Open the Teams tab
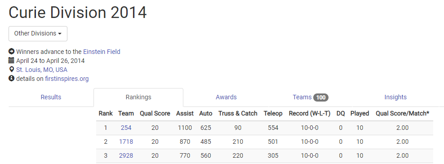 [311, 97]
